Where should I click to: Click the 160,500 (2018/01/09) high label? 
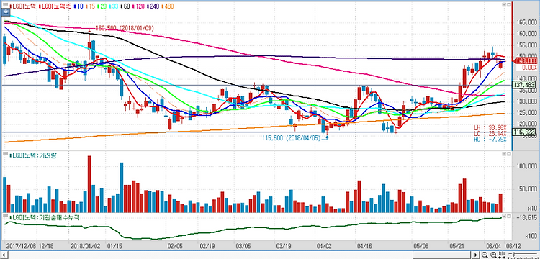[x=125, y=28]
